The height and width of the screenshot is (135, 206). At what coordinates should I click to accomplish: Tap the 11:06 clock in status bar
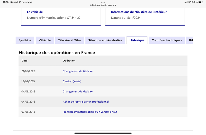(x=6, y=2)
